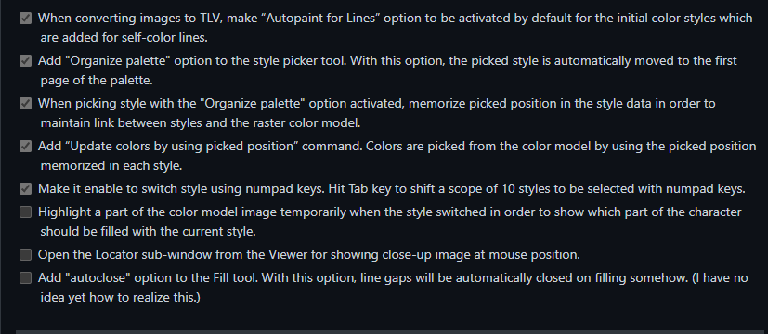This screenshot has width=768, height=334.
Task: Click the text 'idea yet how to realize this.)'
Action: 120,297
